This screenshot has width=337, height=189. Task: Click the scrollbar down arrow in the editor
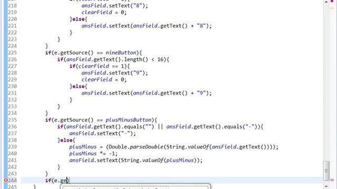click(326, 187)
